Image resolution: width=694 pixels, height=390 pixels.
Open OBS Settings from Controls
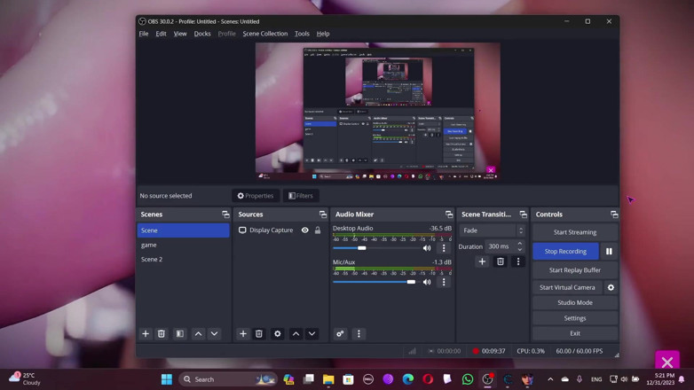click(575, 318)
